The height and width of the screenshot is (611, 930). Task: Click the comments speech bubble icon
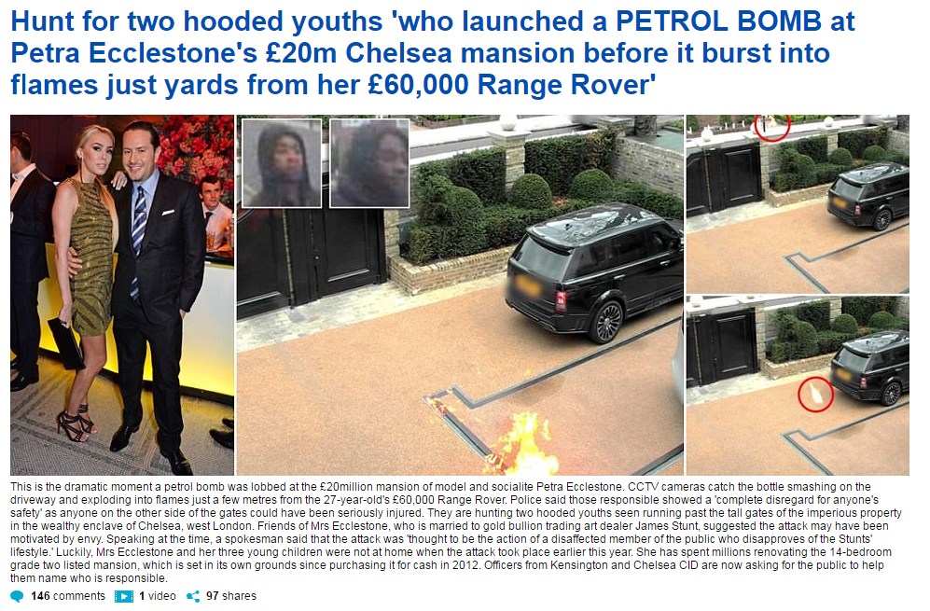17,596
